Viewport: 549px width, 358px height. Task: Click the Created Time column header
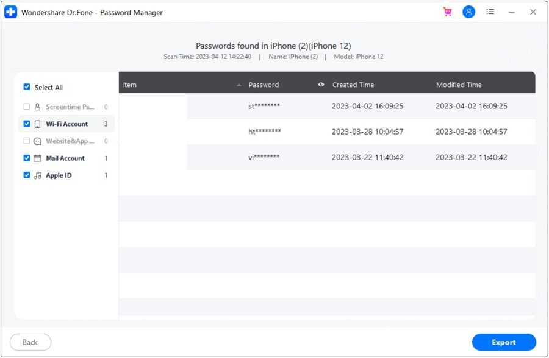click(353, 85)
